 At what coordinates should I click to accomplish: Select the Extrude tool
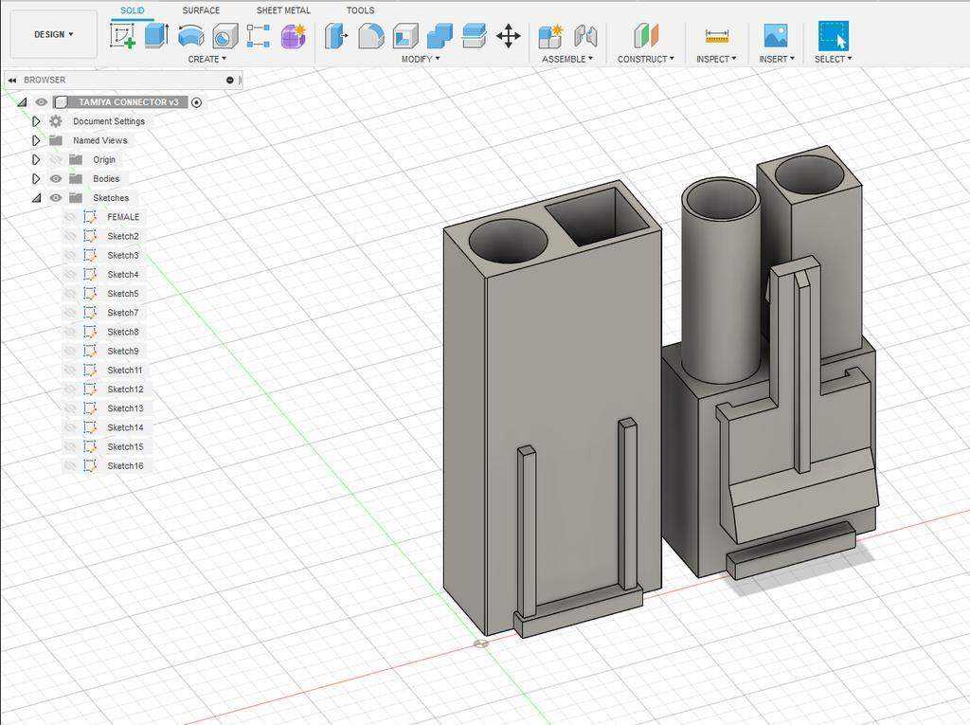[156, 36]
